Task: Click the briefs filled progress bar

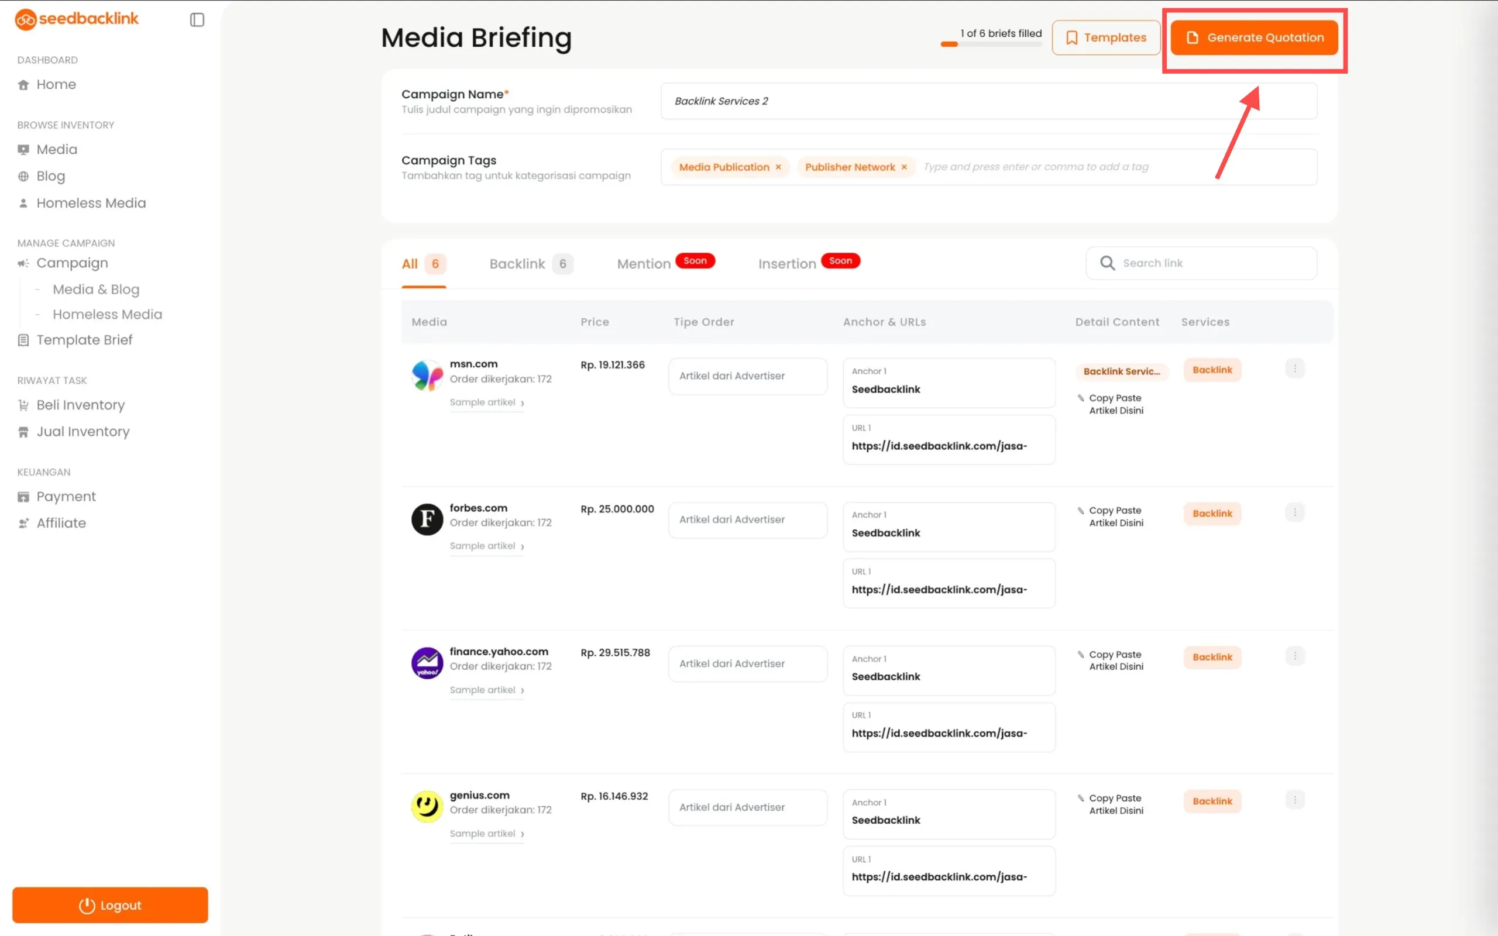Action: click(x=991, y=44)
